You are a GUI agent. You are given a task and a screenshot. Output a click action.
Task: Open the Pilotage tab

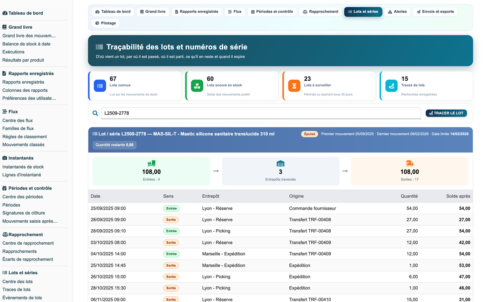pos(106,23)
